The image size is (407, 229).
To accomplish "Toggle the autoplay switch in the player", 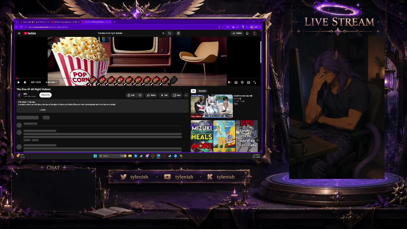I will point(229,82).
